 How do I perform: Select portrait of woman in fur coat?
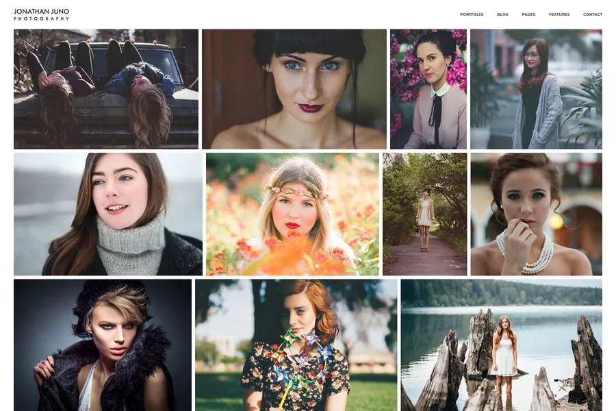103,345
